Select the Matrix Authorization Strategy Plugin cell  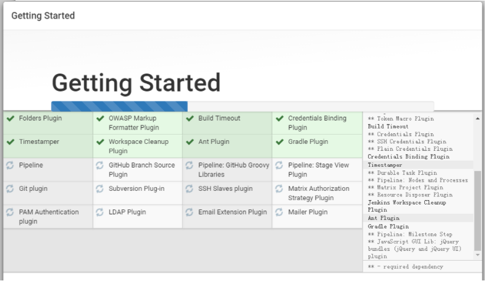[317, 193]
